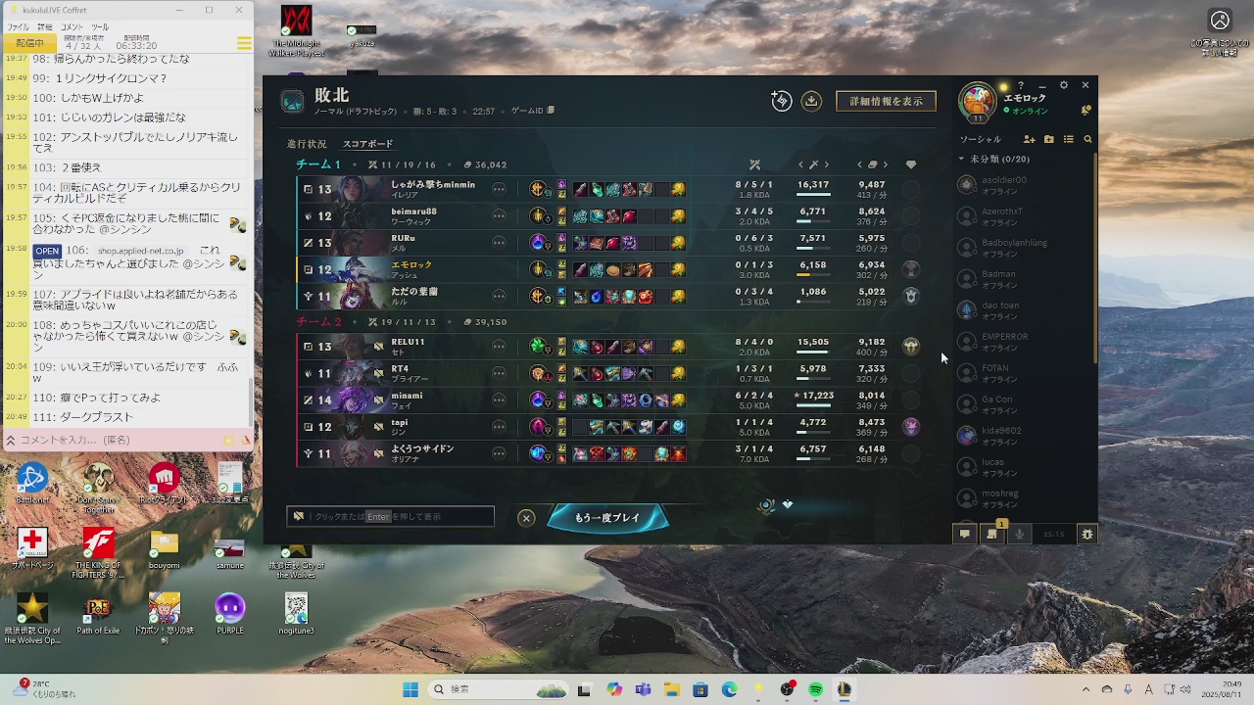The width and height of the screenshot is (1254, 705).
Task: Open the Spotify icon in the taskbar
Action: pos(816,690)
